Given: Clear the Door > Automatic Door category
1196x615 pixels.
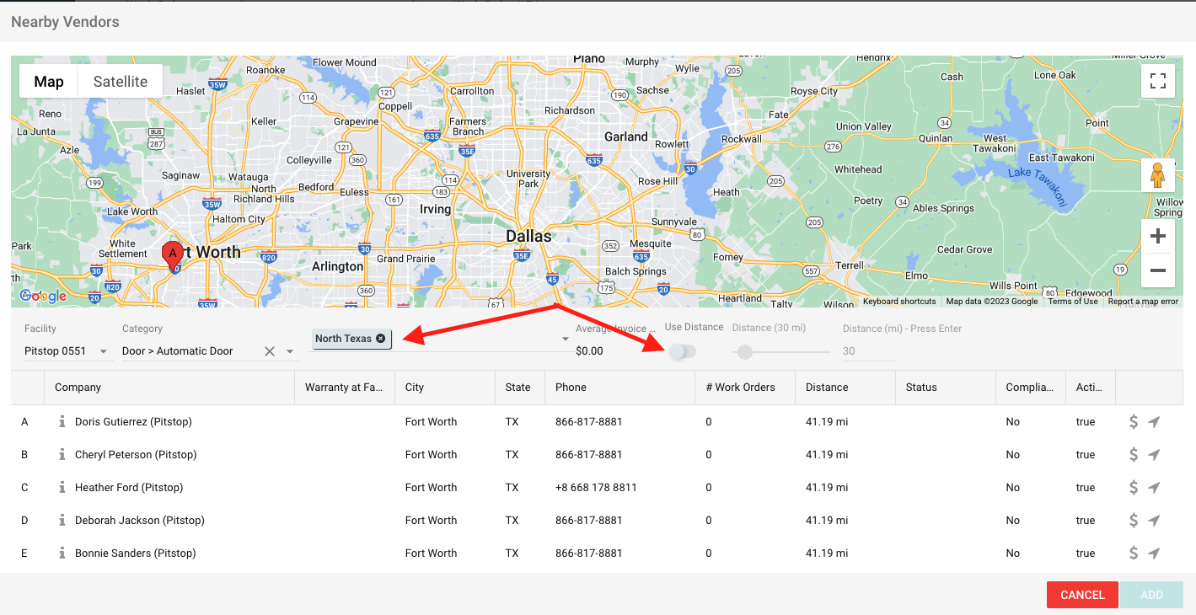Looking at the screenshot, I should point(270,351).
